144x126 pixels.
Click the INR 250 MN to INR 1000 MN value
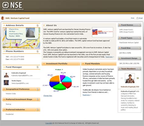coord(129,64)
